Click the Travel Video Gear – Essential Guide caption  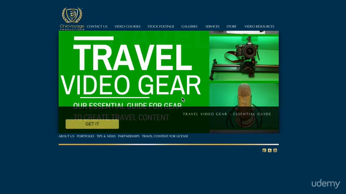point(227,114)
